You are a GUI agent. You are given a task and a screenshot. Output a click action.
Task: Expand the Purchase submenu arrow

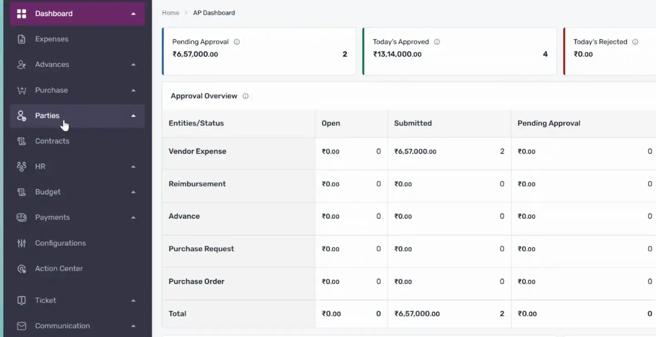pyautogui.click(x=133, y=90)
